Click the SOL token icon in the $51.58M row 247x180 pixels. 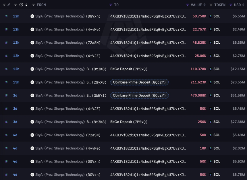pyautogui.click(x=211, y=95)
